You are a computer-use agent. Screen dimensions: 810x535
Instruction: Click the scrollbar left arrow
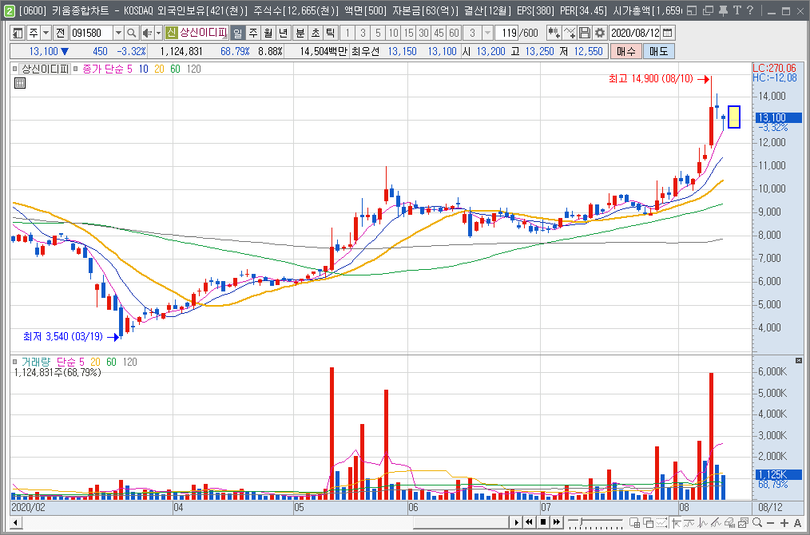pos(16,522)
